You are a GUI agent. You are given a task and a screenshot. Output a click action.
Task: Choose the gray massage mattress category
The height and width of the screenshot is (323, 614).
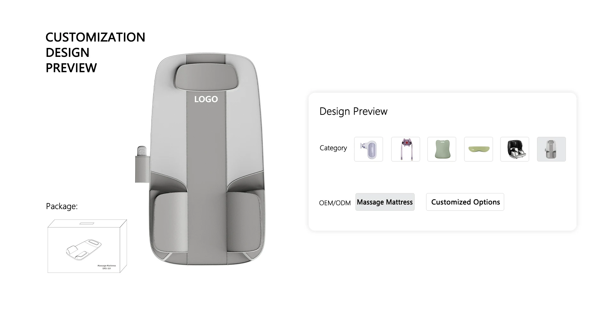click(551, 149)
